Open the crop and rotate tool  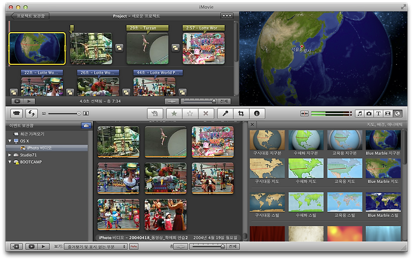tap(241, 113)
